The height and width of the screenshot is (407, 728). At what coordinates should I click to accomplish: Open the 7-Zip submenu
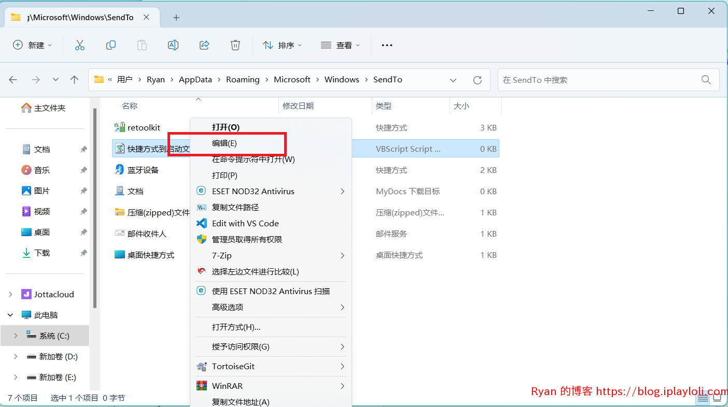tap(271, 255)
